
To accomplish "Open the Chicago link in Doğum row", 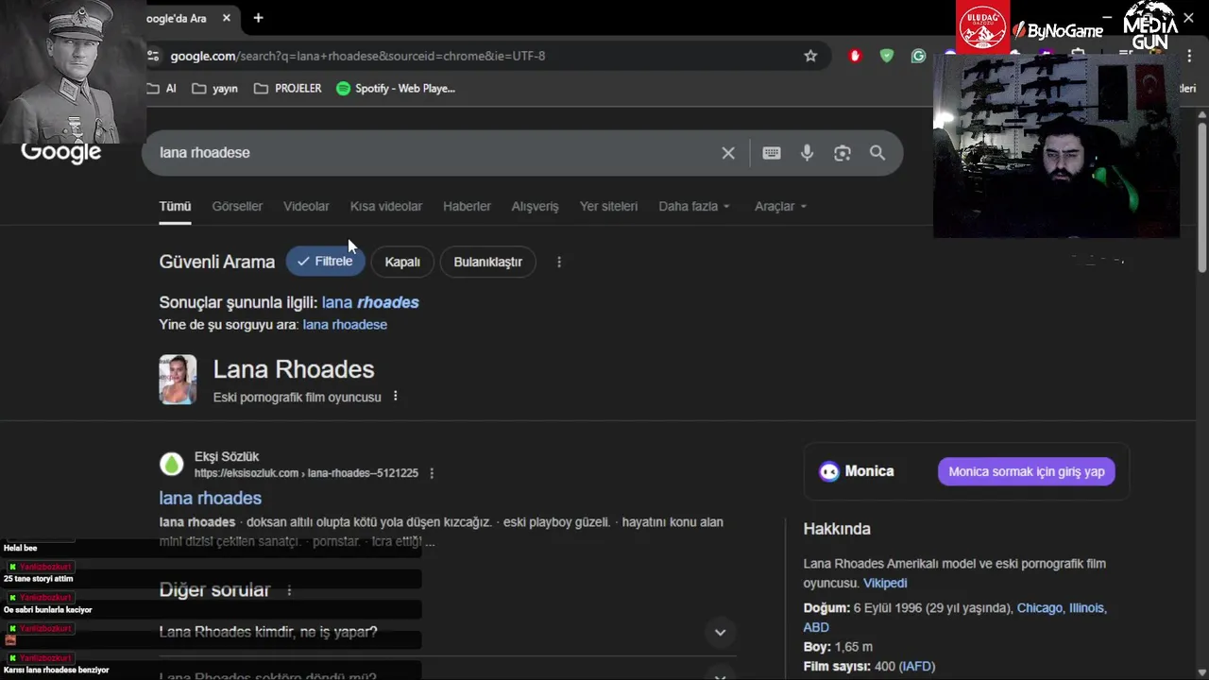I will (1040, 608).
